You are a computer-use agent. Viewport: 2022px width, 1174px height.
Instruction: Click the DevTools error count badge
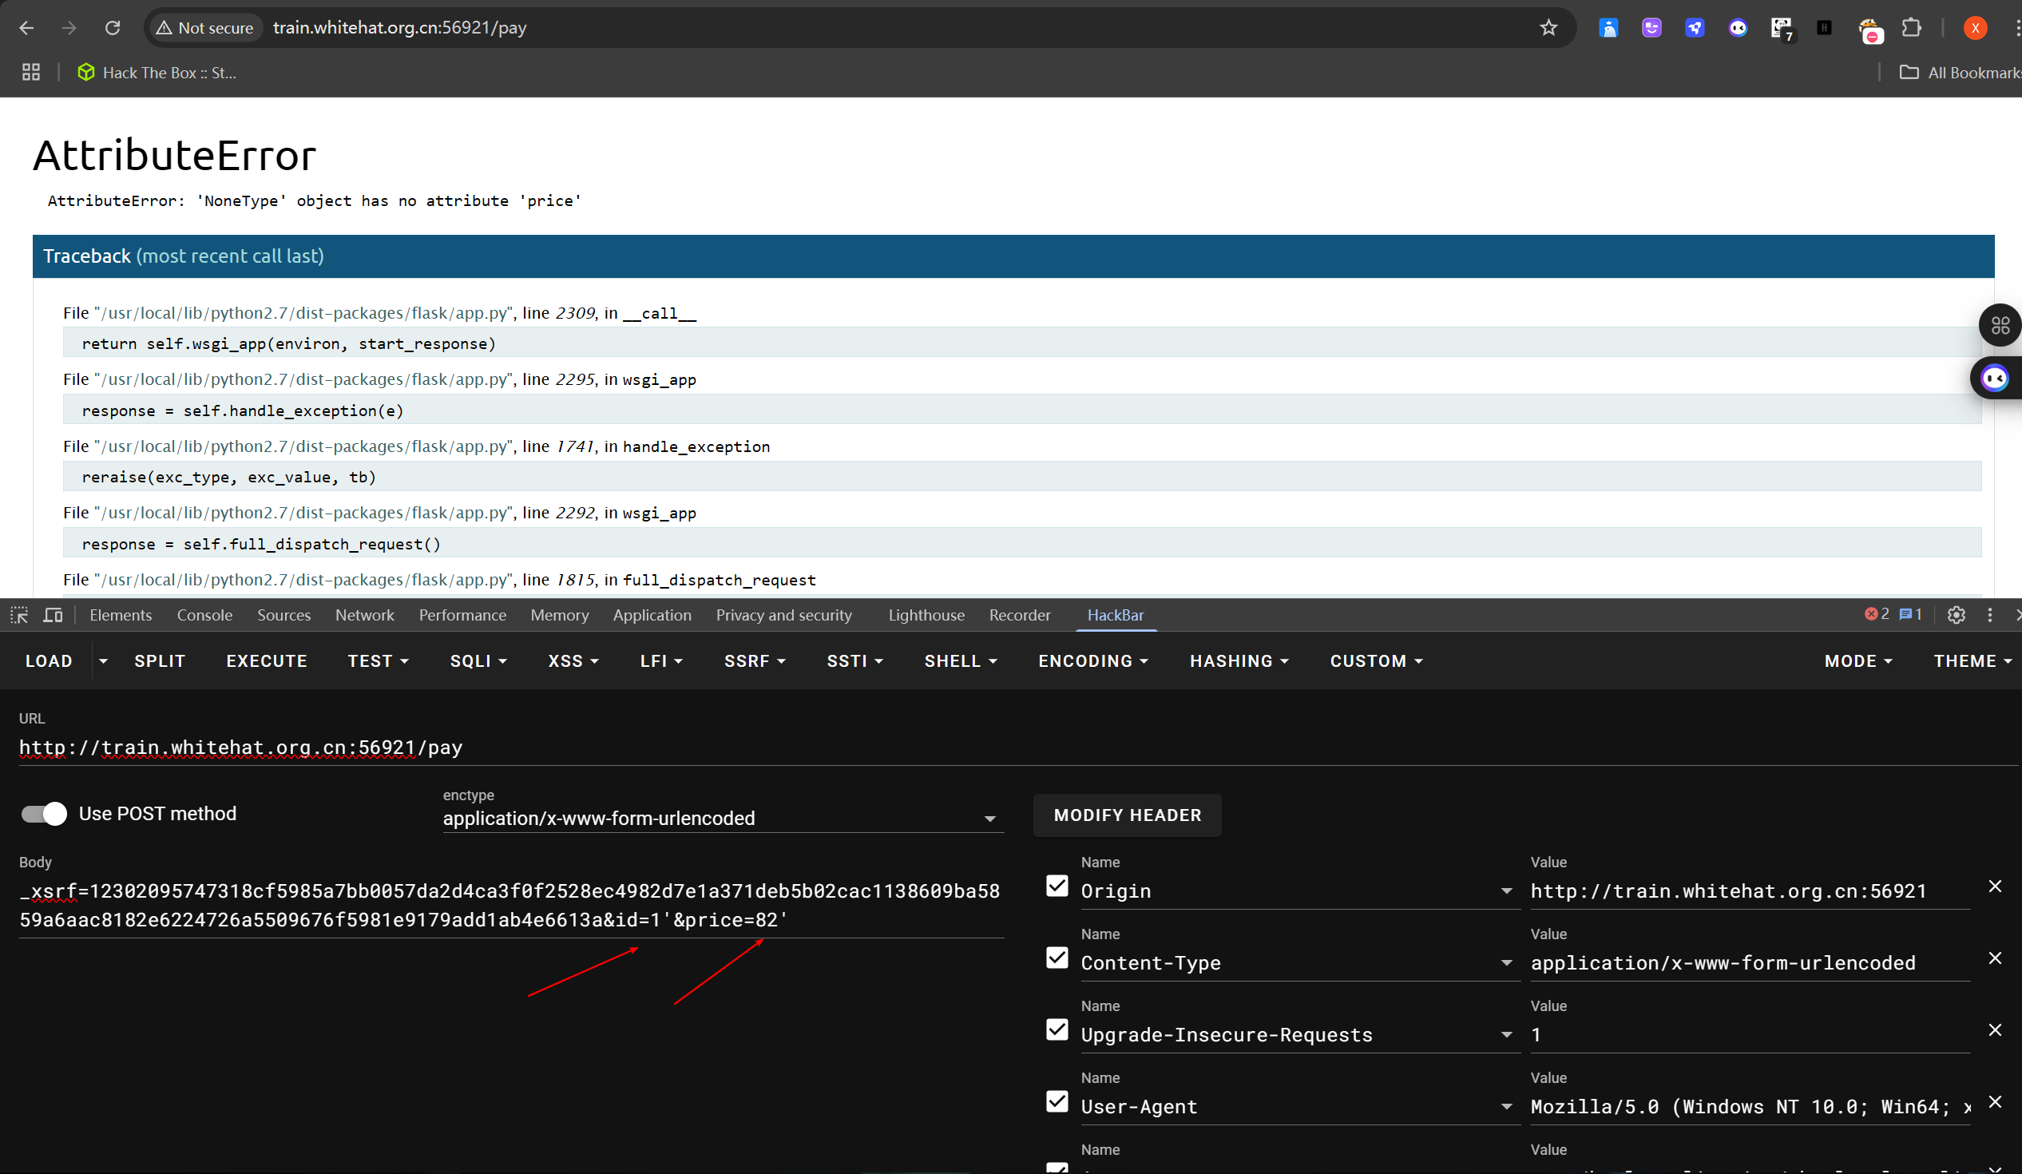1877,614
